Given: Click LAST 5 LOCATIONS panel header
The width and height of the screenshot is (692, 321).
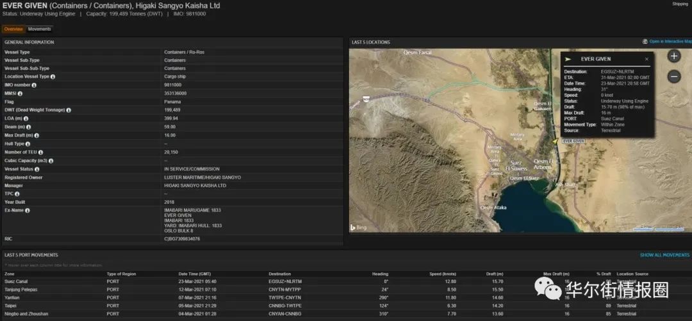Looking at the screenshot, I should pos(371,42).
